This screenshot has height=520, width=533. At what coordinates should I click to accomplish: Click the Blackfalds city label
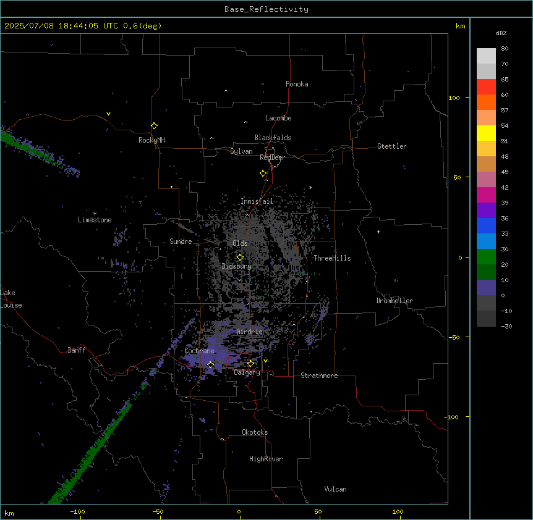273,138
